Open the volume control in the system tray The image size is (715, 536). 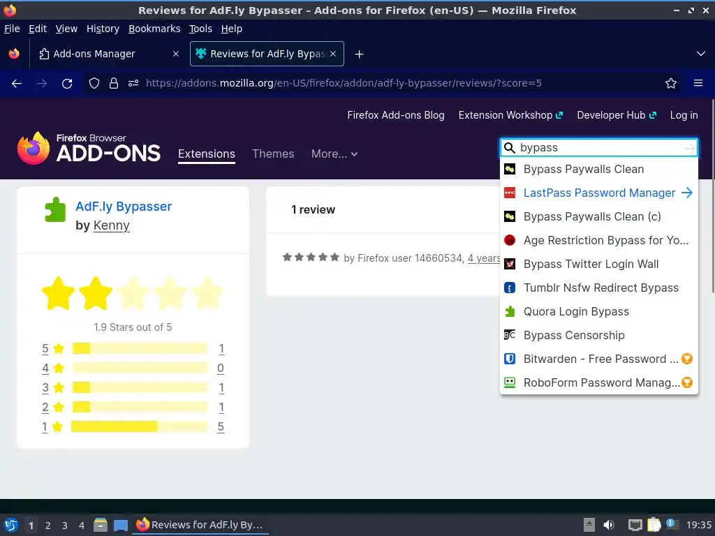(609, 525)
